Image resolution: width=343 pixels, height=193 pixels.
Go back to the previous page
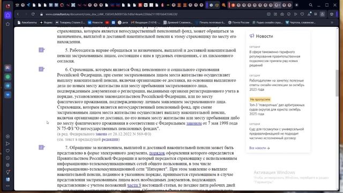click(x=18, y=14)
